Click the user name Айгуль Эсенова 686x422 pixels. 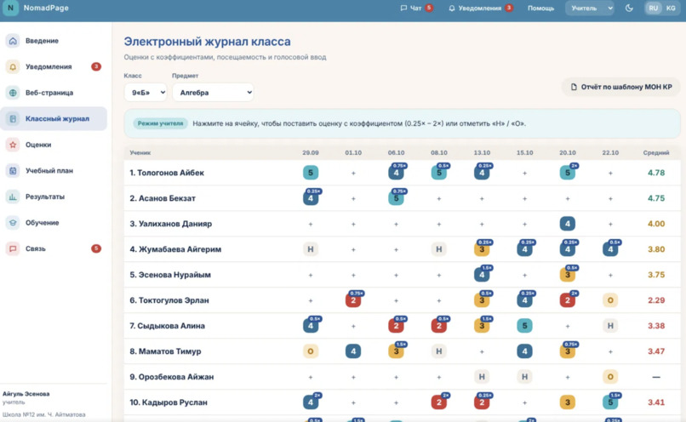(x=26, y=394)
